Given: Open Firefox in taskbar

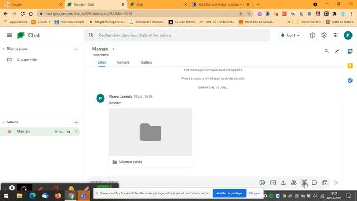Looking at the screenshot, I should coord(58,196).
